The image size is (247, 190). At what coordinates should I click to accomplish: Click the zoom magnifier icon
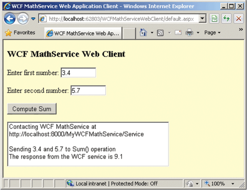(207, 183)
